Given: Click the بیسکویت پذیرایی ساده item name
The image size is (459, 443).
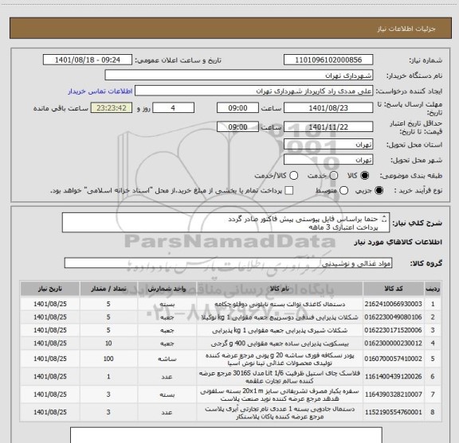Looking at the screenshot, I should point(280,344).
